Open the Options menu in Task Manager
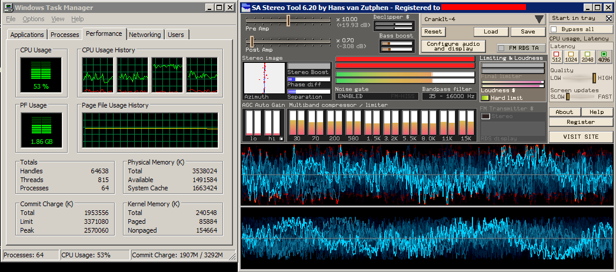Viewport: 616px width, 272px height. click(34, 19)
